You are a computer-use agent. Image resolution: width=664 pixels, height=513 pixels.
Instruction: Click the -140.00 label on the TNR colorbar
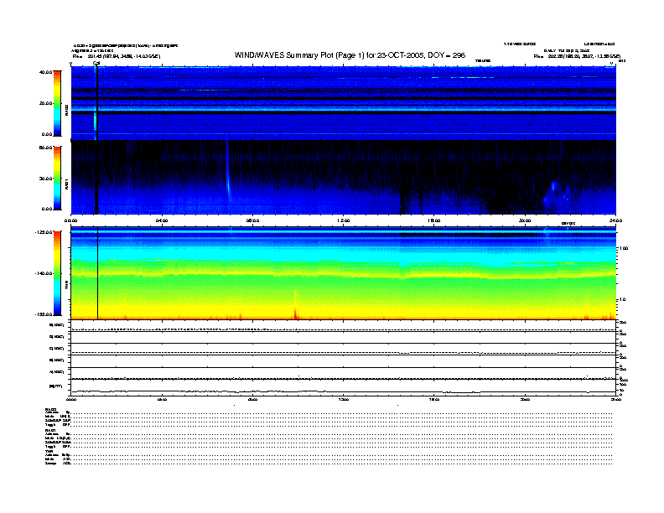tap(44, 273)
